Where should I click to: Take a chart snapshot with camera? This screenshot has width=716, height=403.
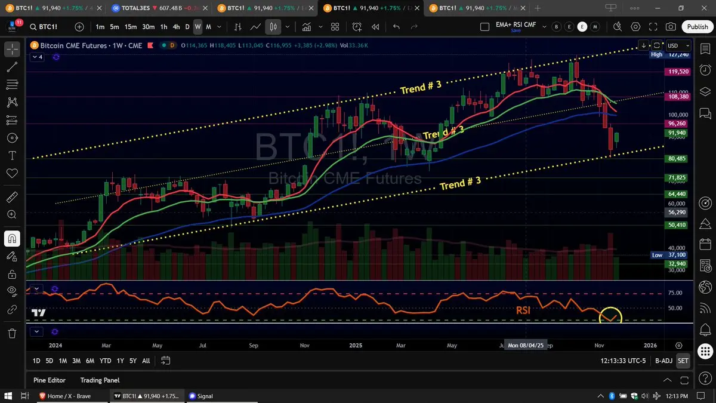pyautogui.click(x=671, y=27)
